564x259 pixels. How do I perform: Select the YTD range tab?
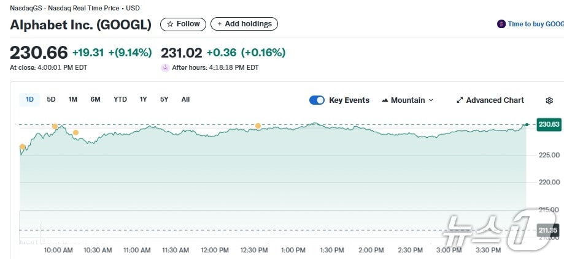120,99
